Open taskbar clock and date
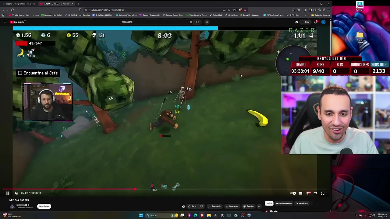 (383, 215)
